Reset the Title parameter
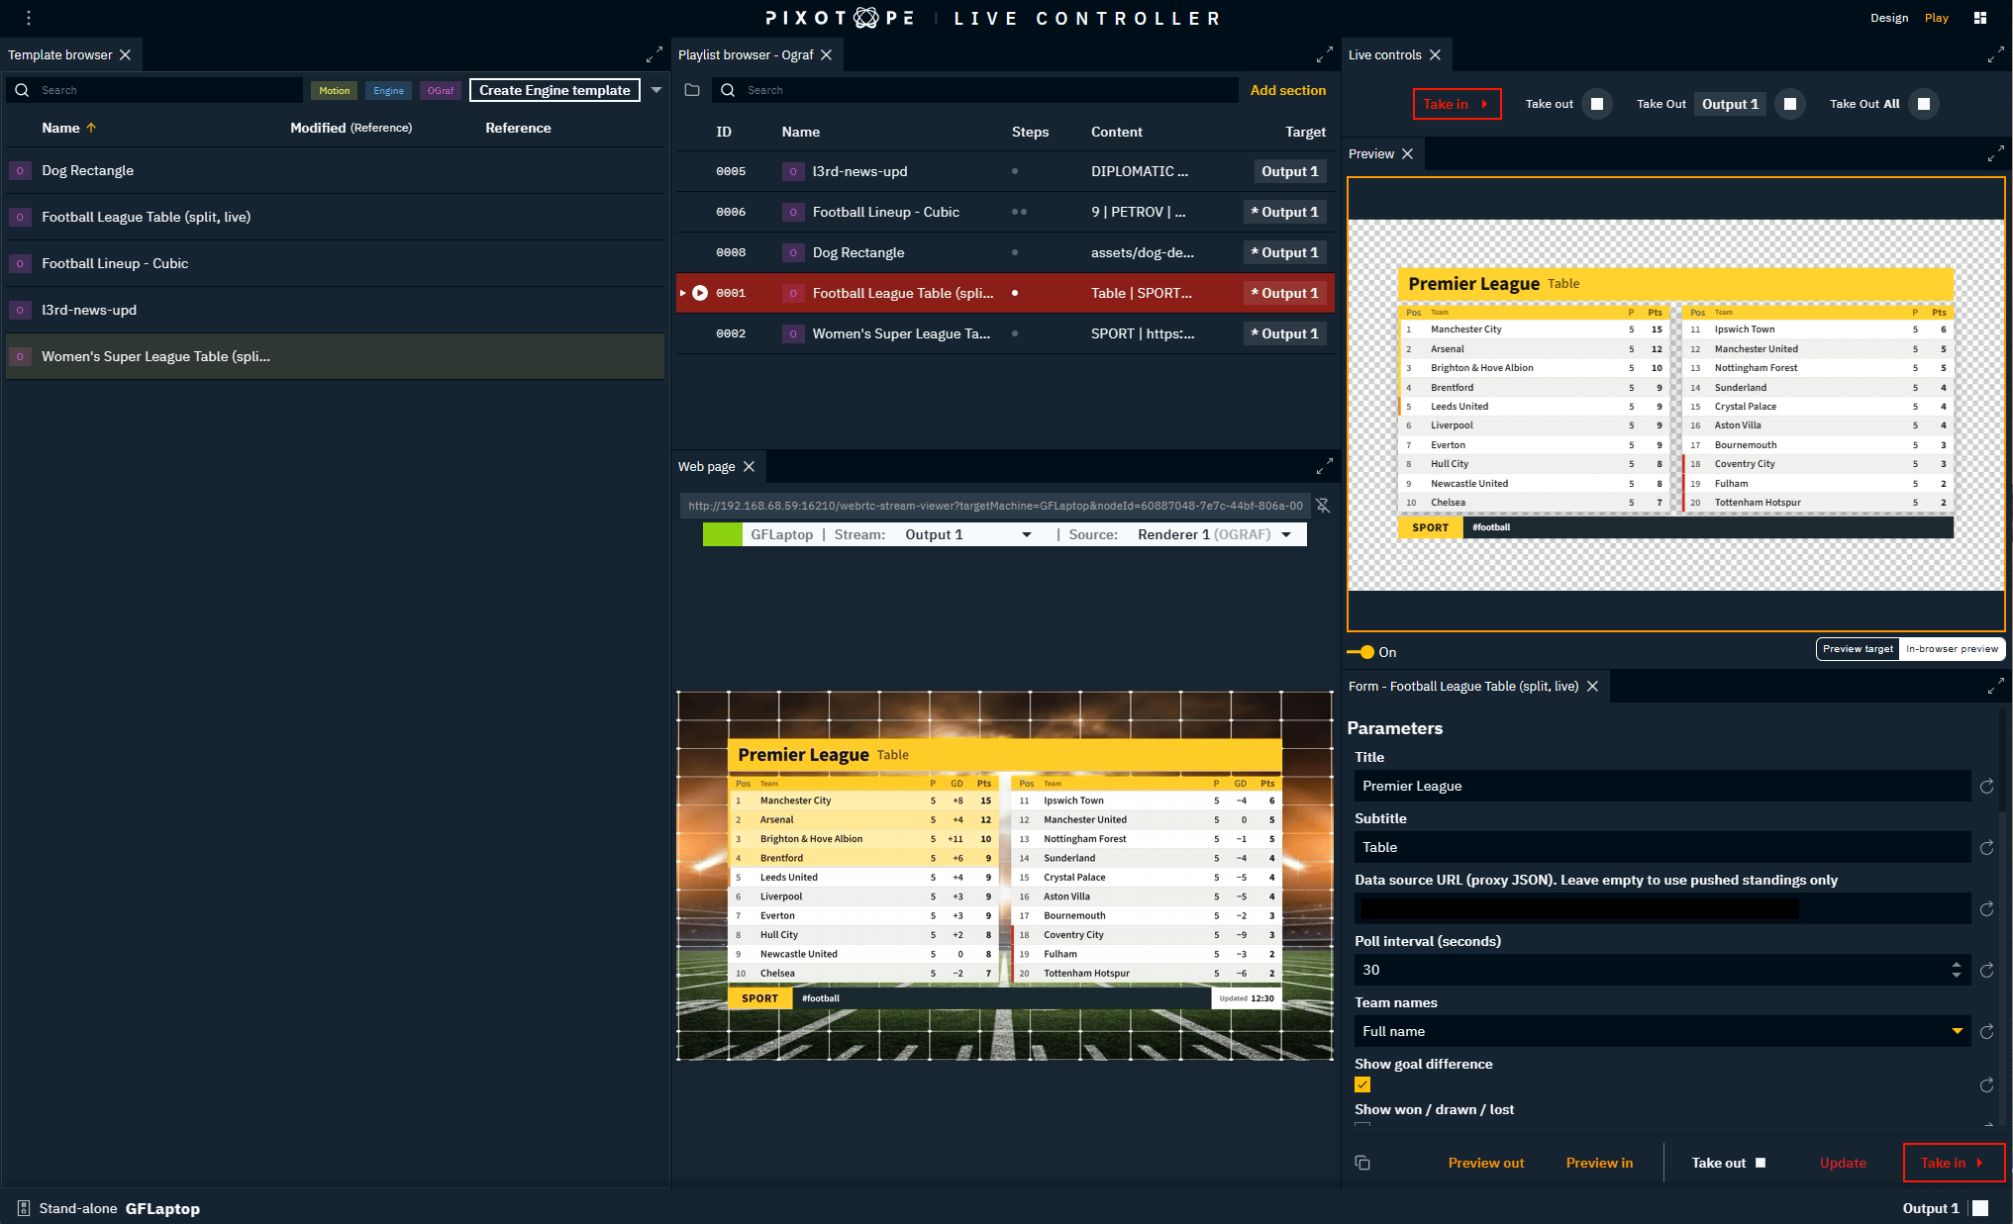Screen dimensions: 2013x1224 click(x=1986, y=786)
